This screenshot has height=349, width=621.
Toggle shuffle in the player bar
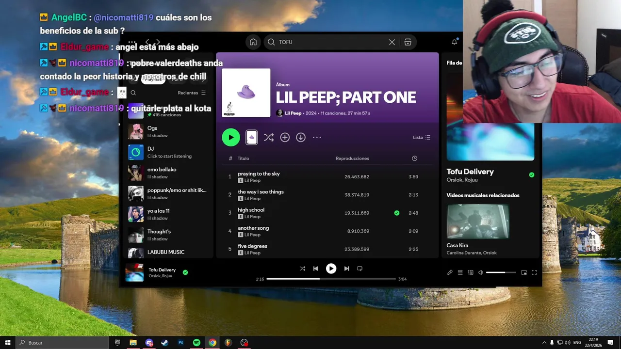point(302,269)
